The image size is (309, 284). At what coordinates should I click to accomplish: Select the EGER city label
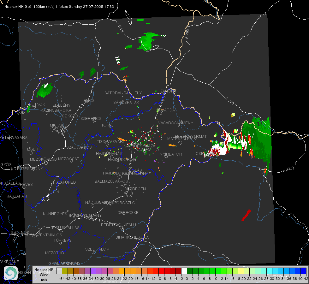point(33,149)
